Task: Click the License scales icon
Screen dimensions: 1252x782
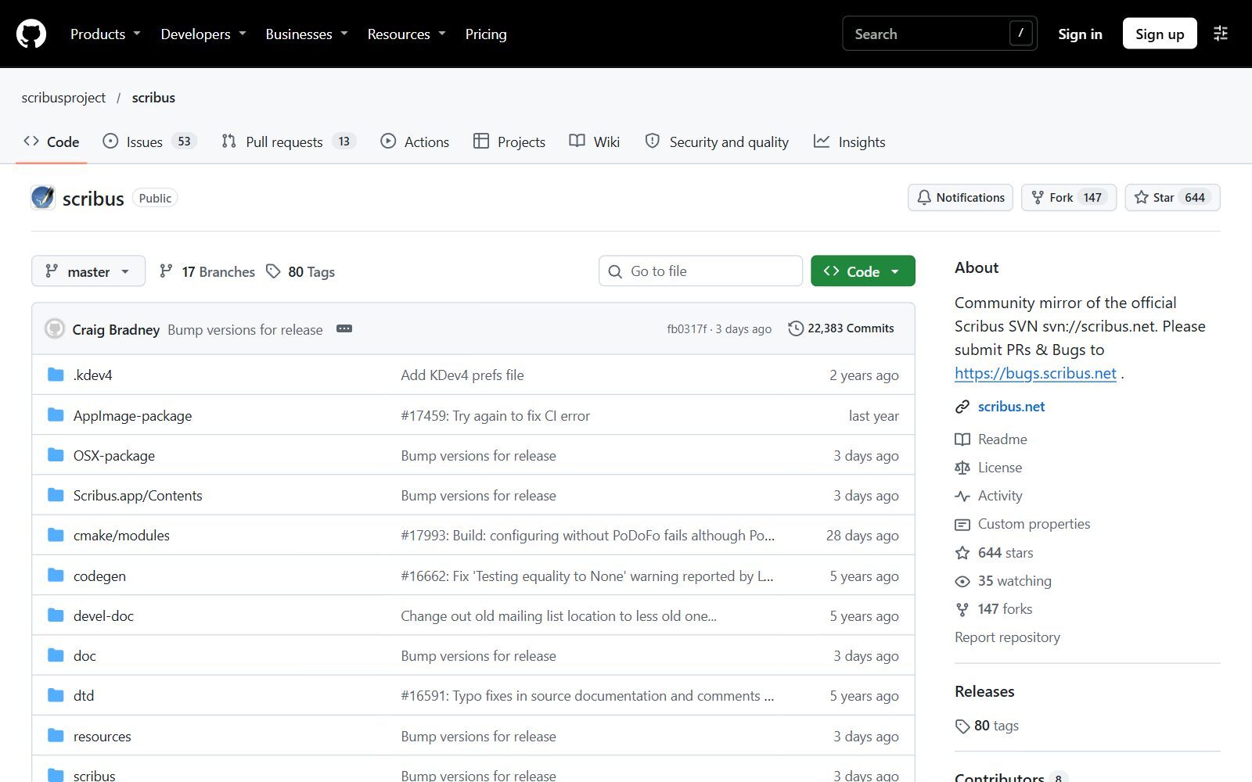Action: [x=962, y=468]
